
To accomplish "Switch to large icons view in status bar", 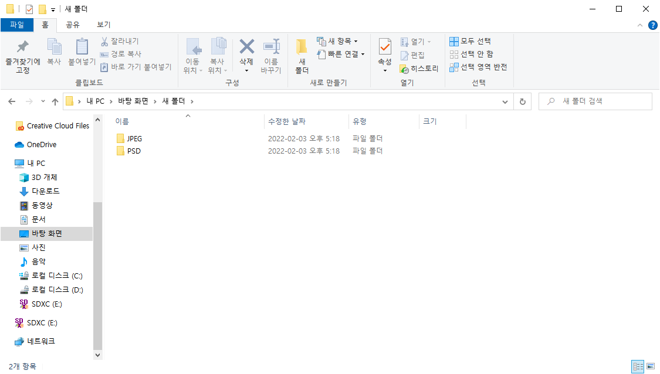I will 651,366.
